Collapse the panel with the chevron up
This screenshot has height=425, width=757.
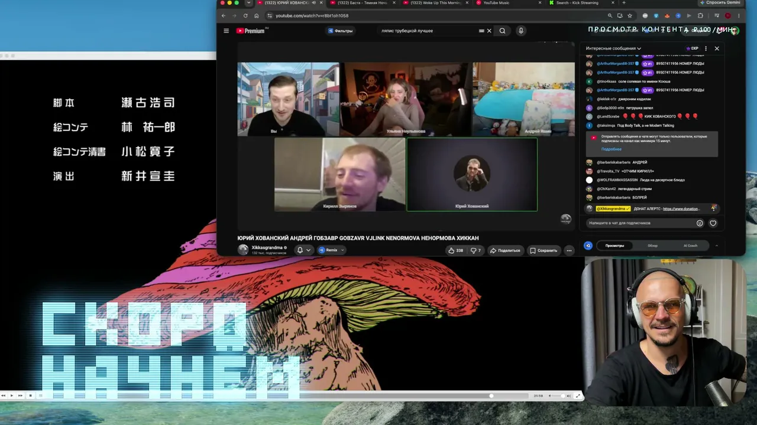[716, 246]
